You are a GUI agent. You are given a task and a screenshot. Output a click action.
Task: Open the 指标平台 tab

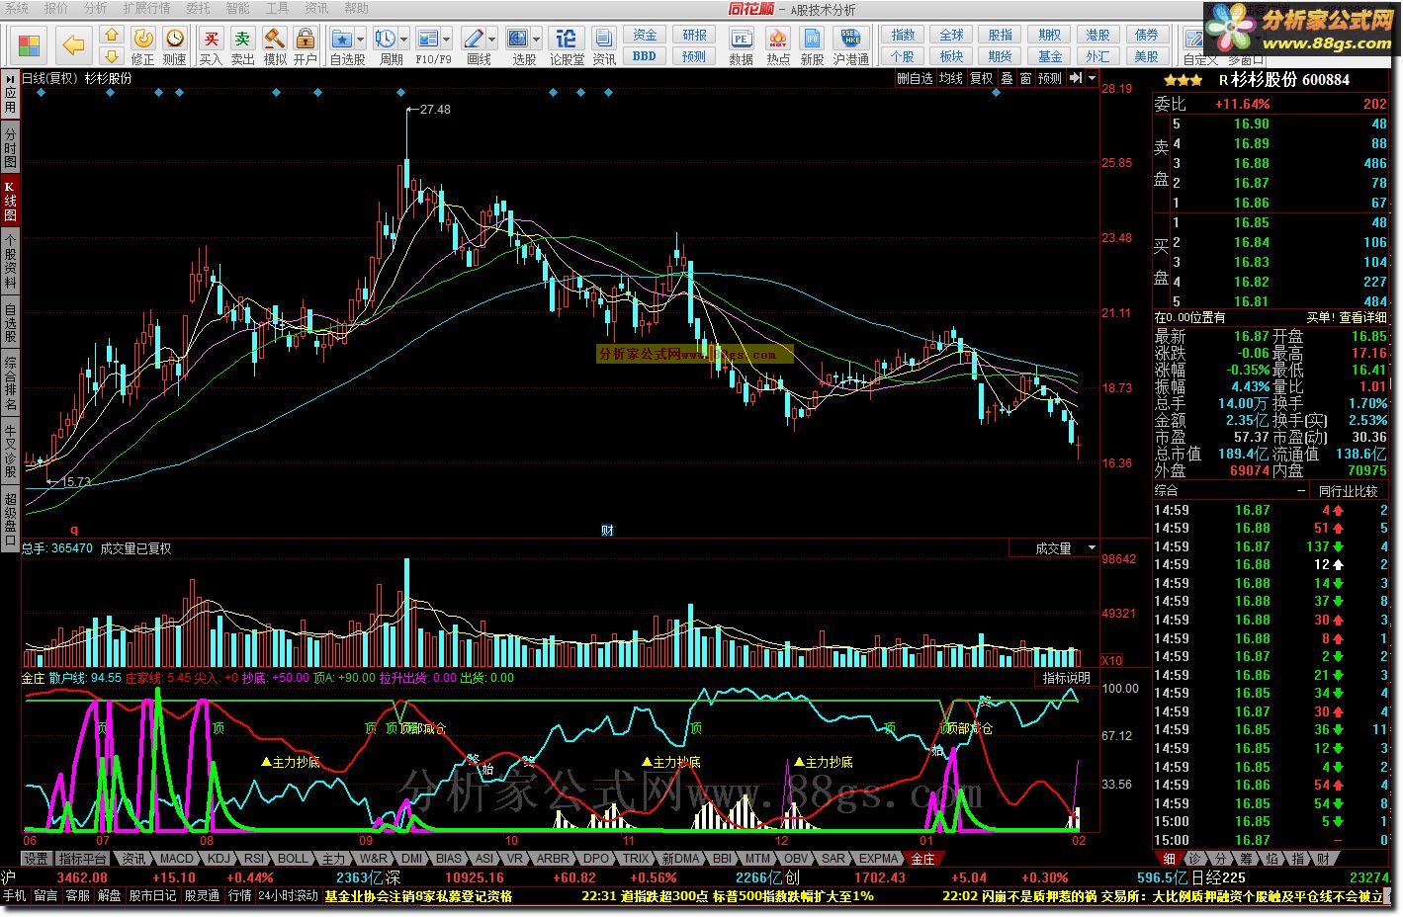point(83,859)
